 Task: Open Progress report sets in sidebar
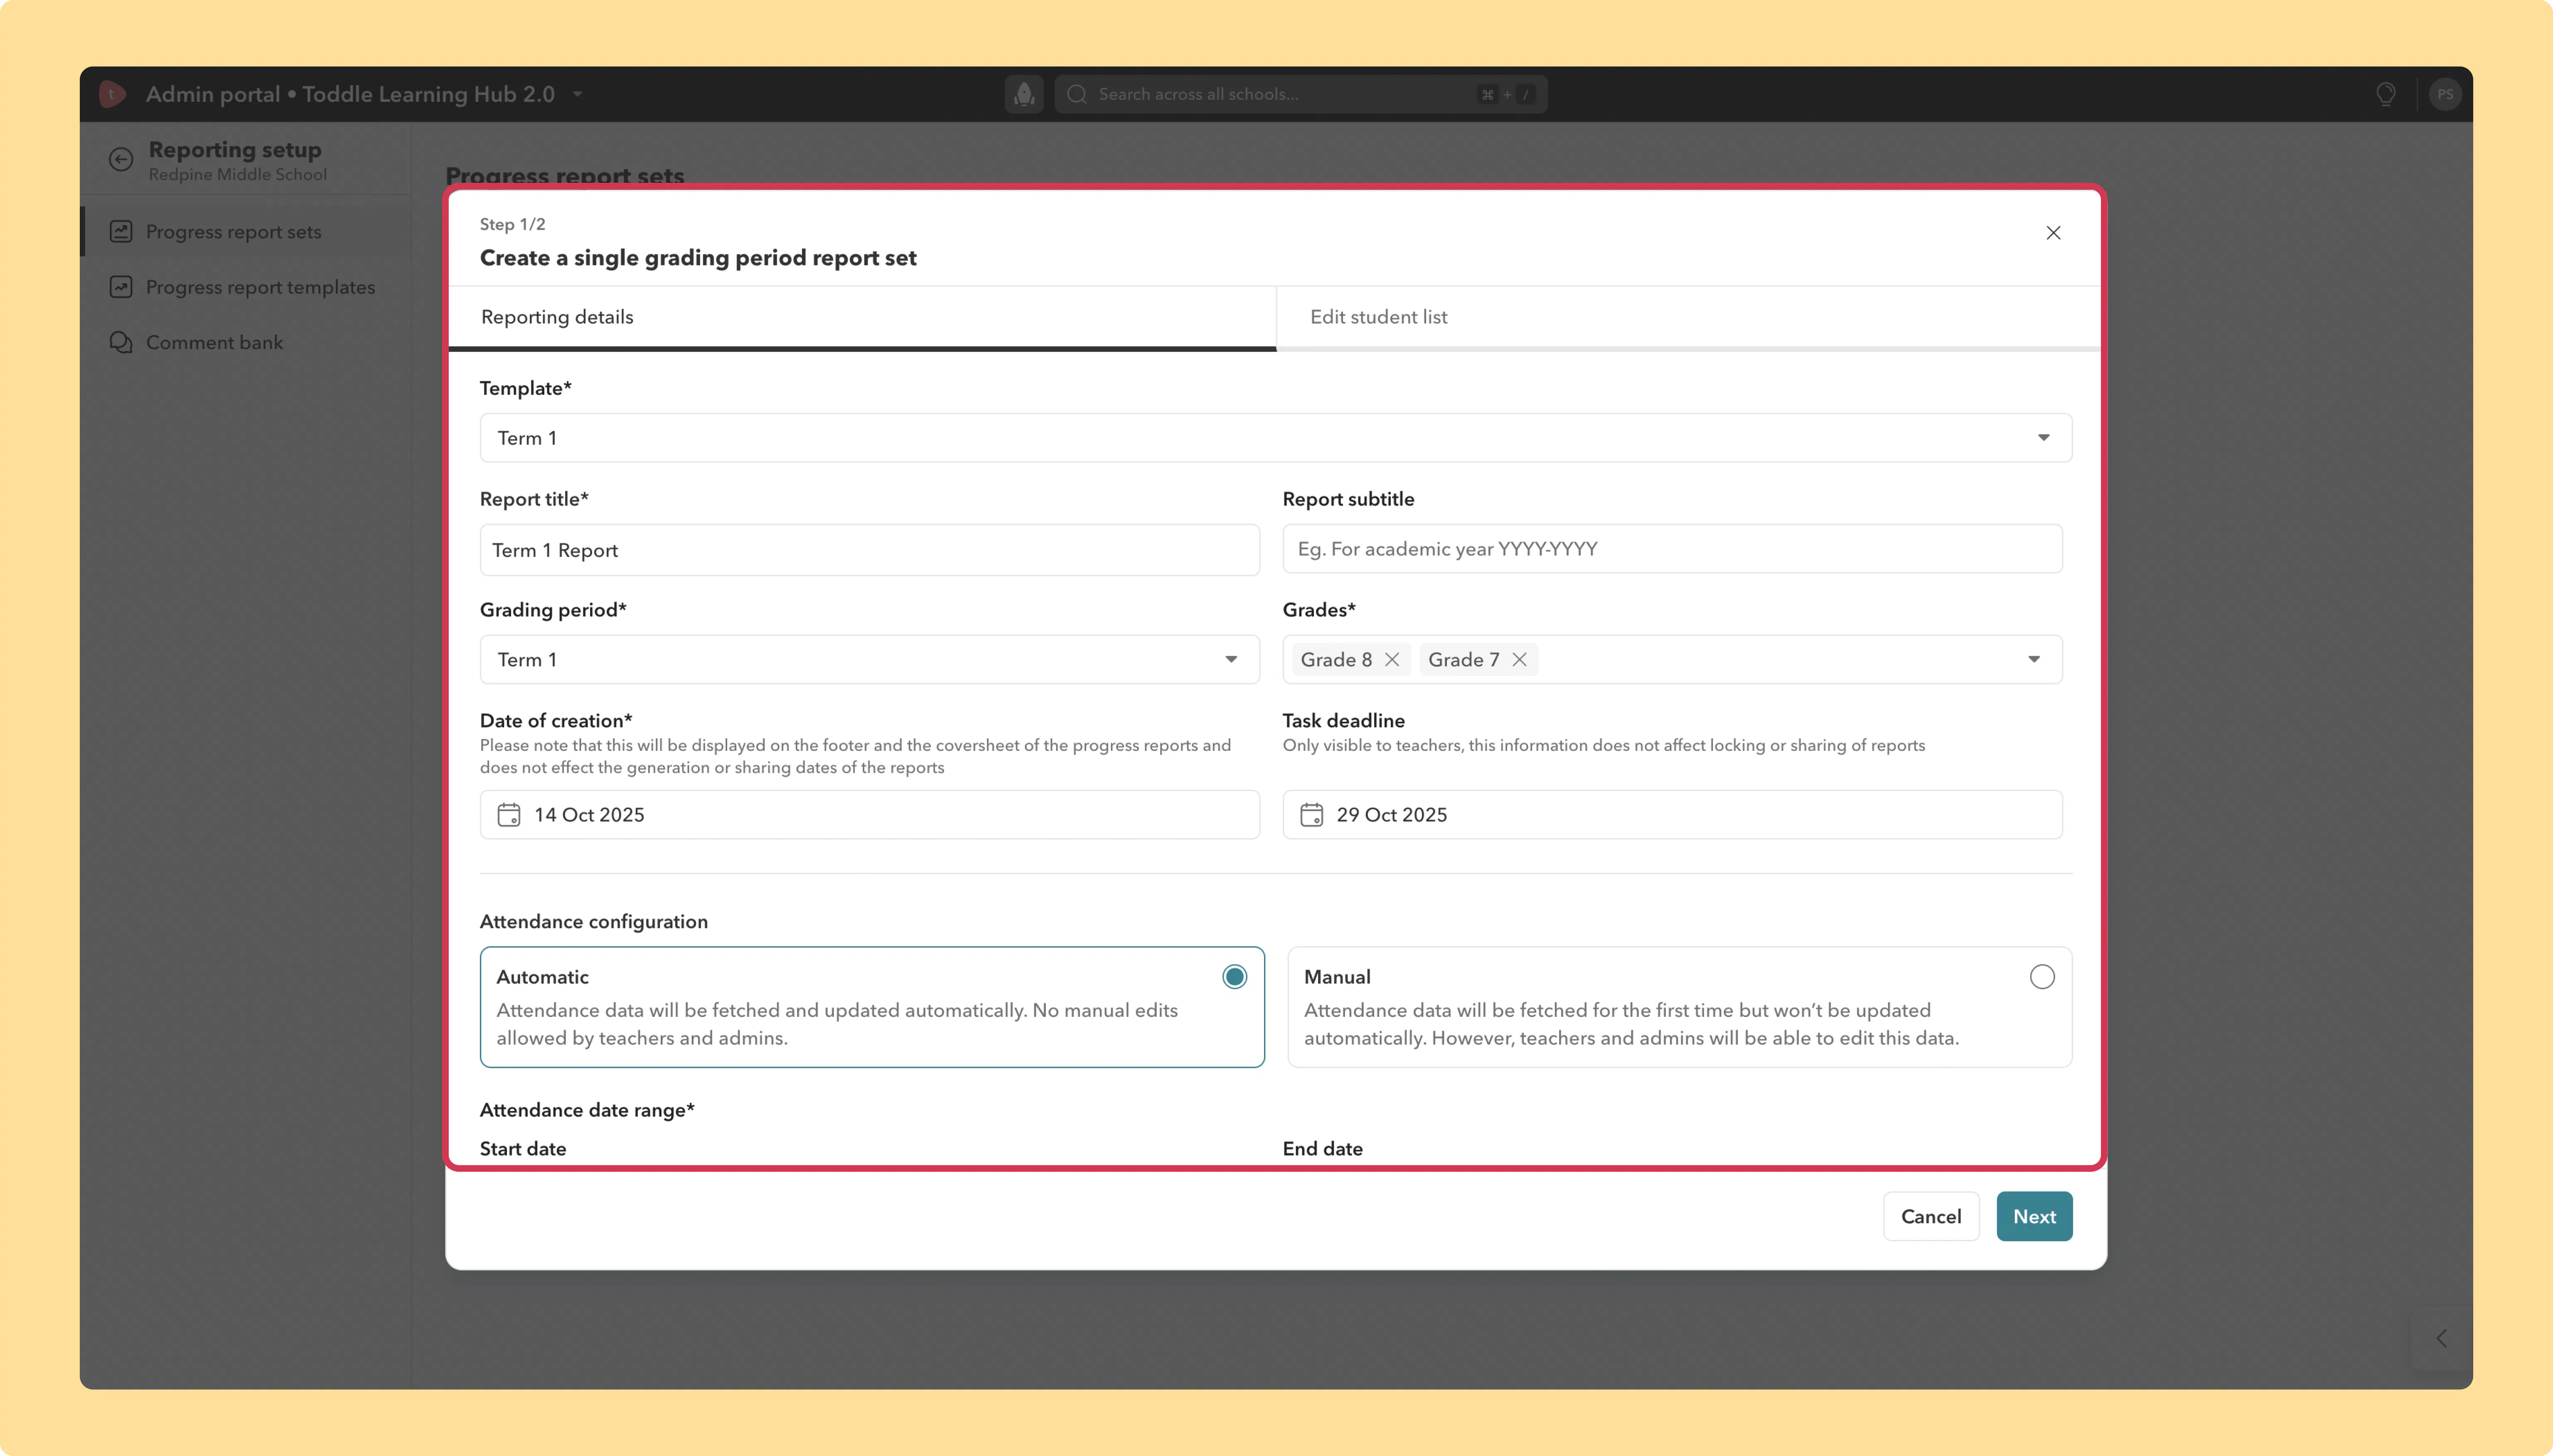coord(247,232)
